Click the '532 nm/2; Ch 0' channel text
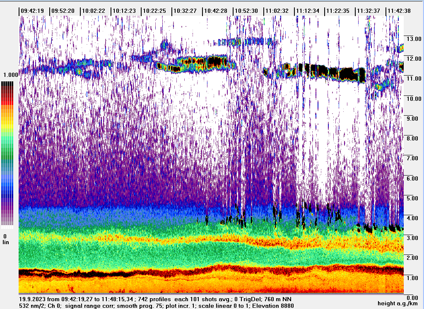Screen dimensions: 424x309 tap(40, 306)
